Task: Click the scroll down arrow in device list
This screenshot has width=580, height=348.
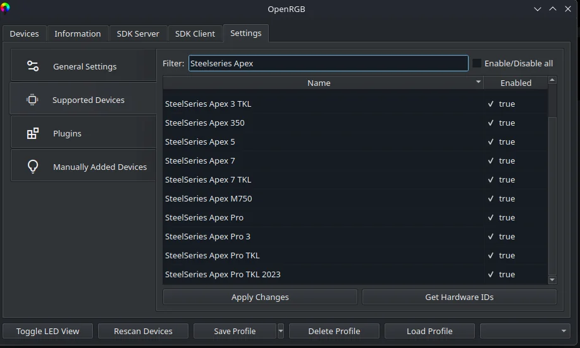Action: tap(552, 280)
